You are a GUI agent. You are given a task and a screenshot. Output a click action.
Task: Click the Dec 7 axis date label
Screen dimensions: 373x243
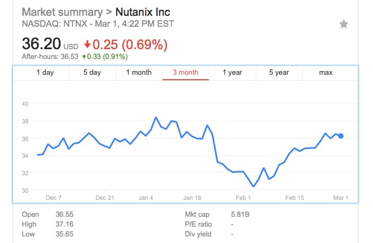click(53, 198)
